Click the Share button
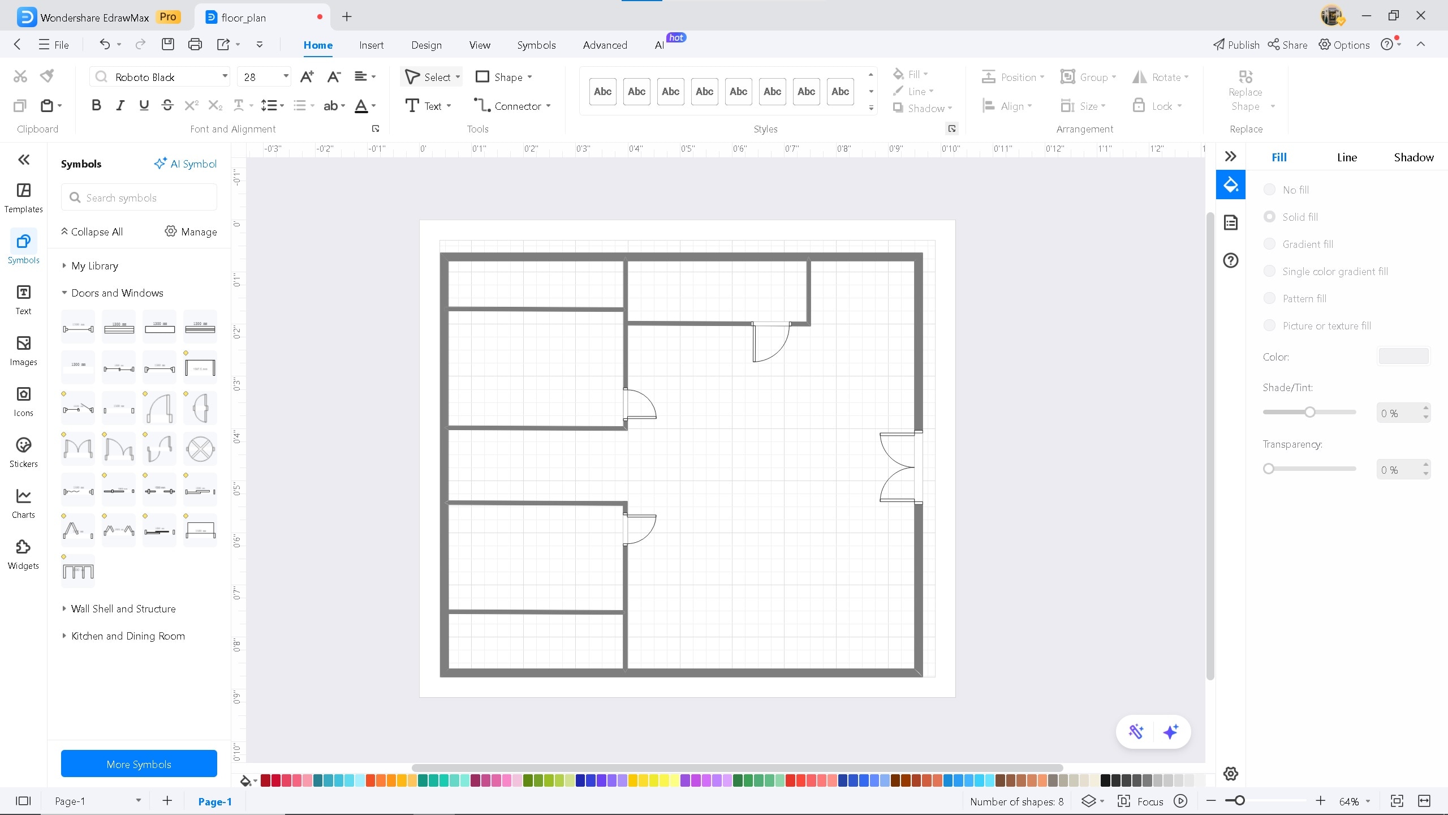The image size is (1448, 815). click(x=1287, y=45)
